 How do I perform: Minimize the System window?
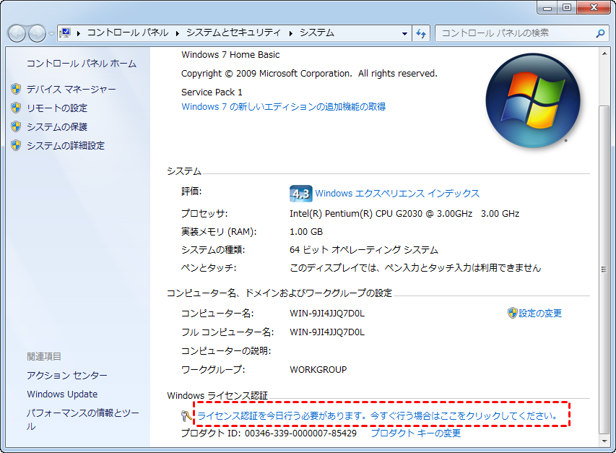point(547,7)
